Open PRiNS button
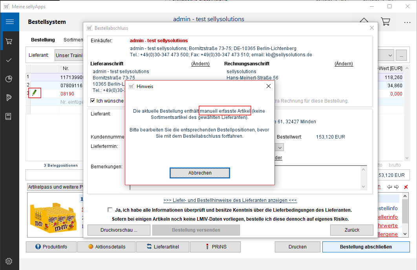 [x=216, y=247]
